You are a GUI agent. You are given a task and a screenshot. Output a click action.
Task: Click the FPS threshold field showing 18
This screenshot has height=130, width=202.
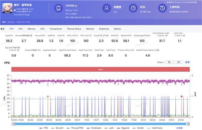pyautogui.click(x=169, y=62)
